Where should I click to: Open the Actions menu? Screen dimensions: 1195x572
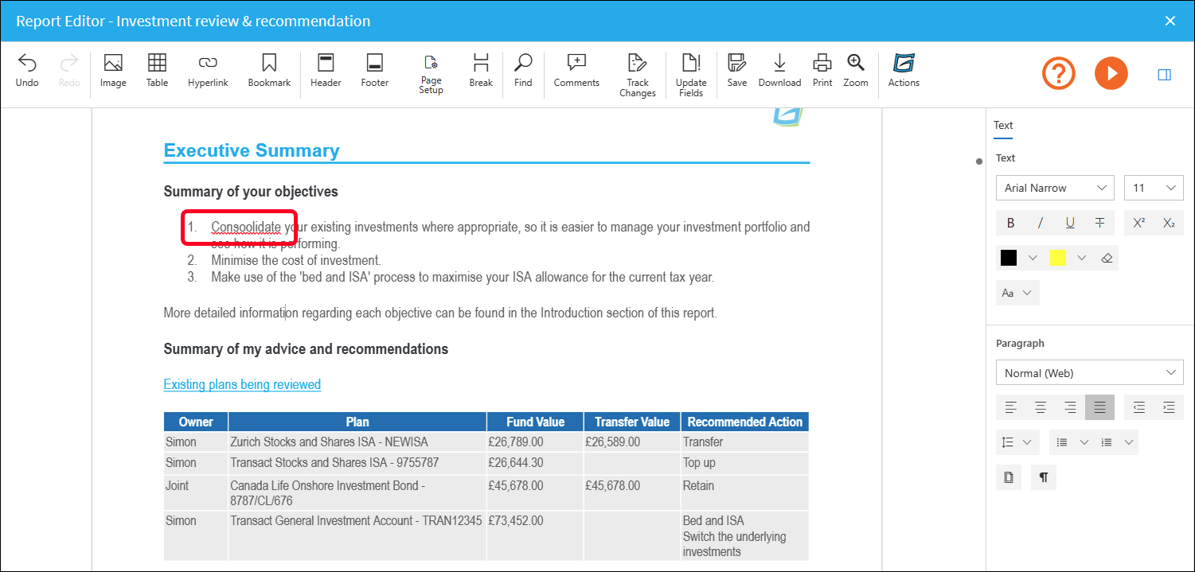point(904,71)
